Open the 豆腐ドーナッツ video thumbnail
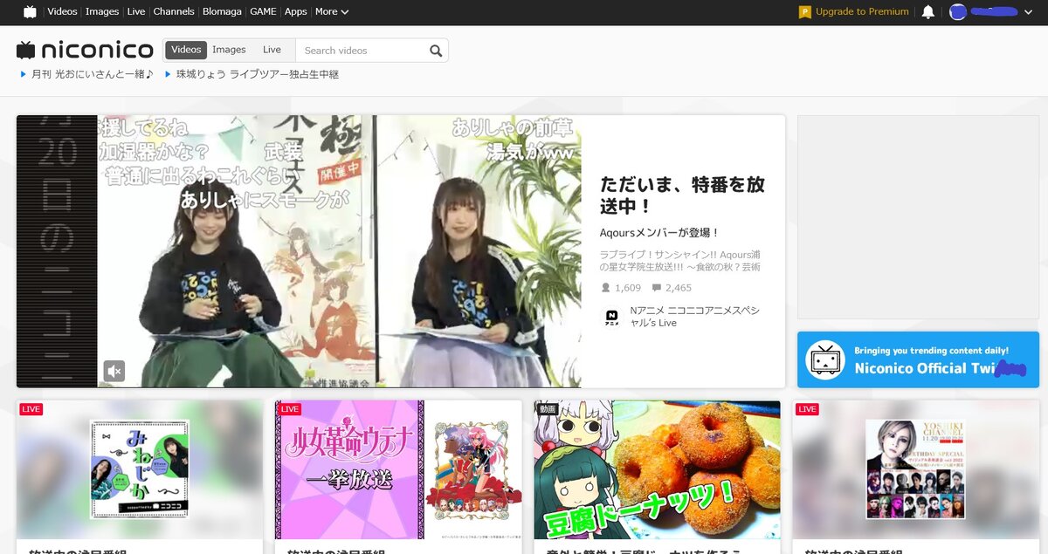1048x554 pixels. point(657,469)
